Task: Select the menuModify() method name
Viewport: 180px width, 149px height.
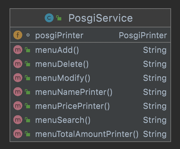Action: pyautogui.click(x=63, y=78)
